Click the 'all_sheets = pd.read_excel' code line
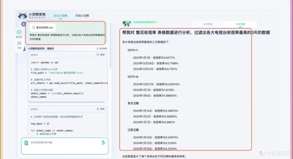Viewport: 293px width, 159px height. coord(69,83)
